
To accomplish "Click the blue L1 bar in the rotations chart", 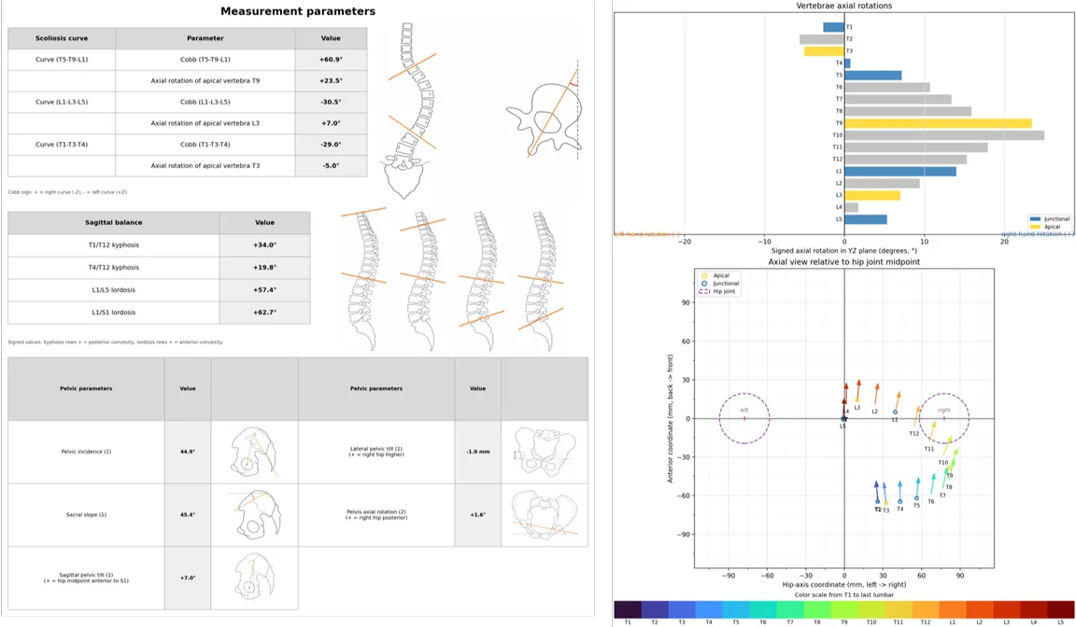I will pyautogui.click(x=900, y=172).
